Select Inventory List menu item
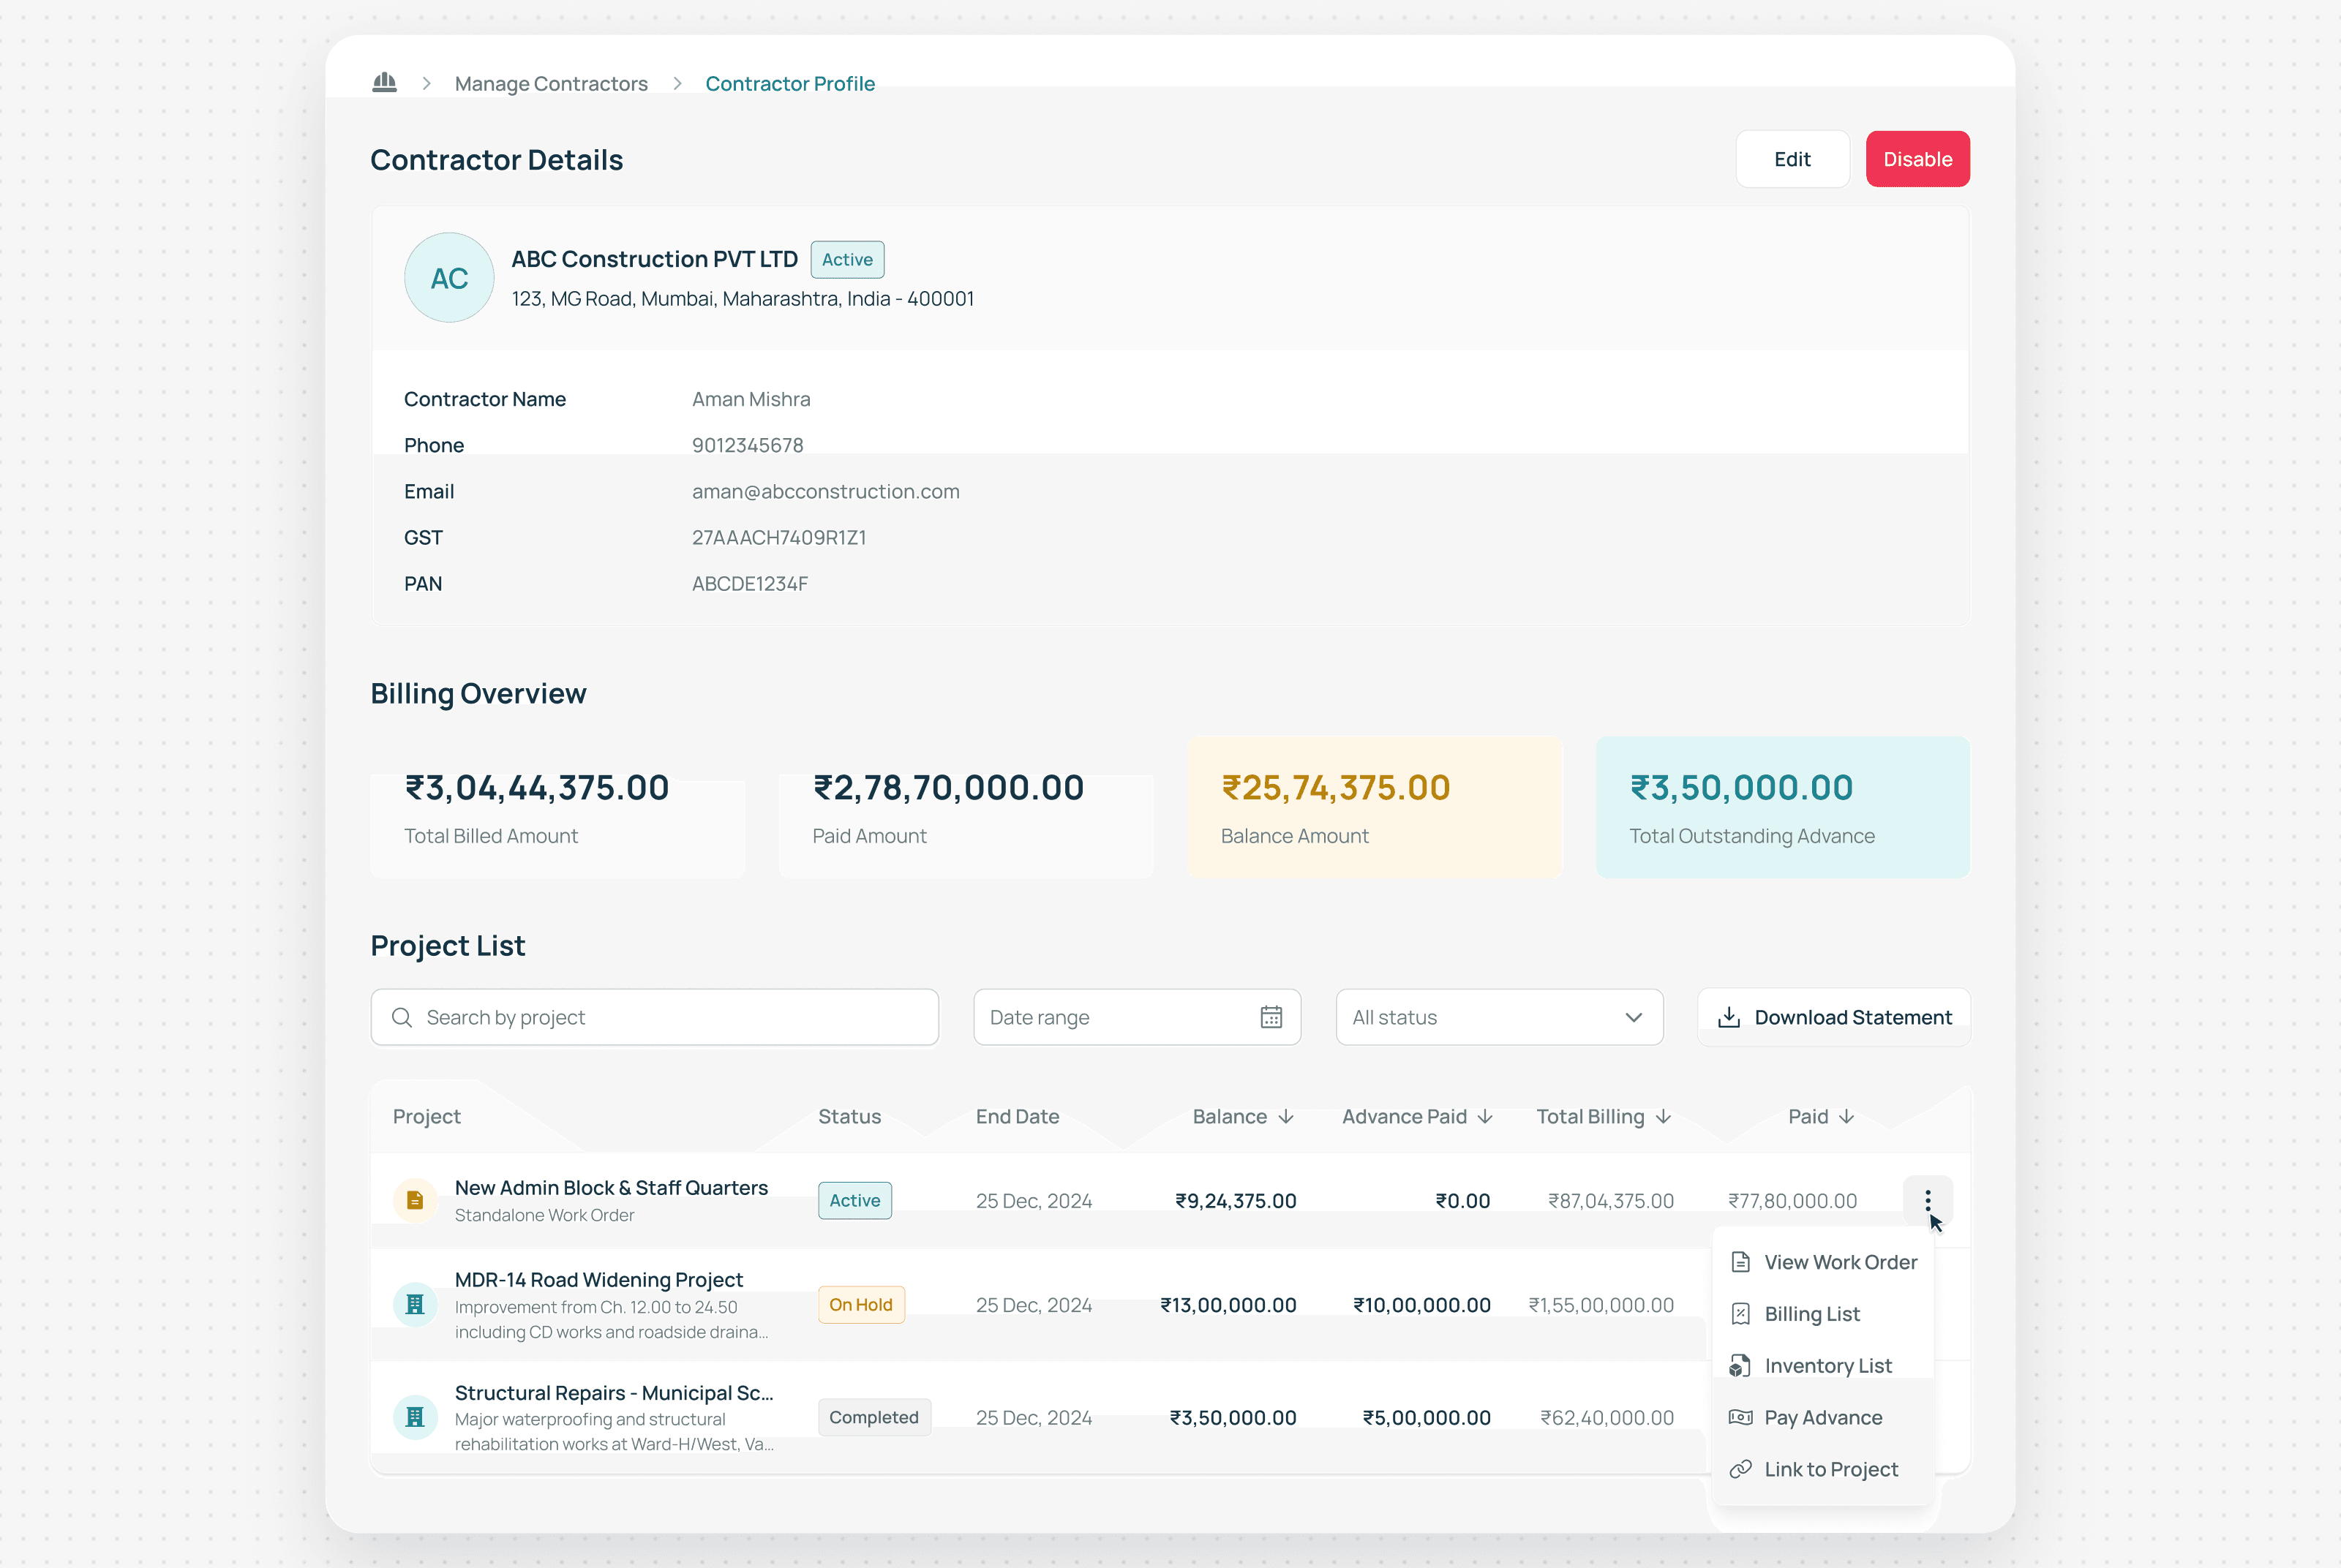 1823,1366
